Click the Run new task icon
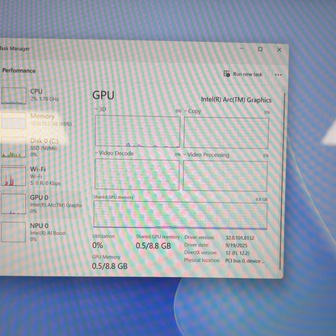Screen dimensions: 336x336 coord(227,73)
